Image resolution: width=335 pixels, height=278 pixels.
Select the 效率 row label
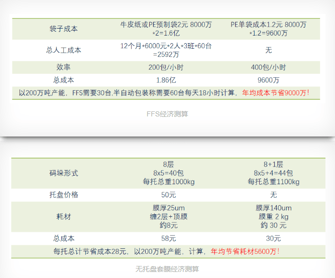point(64,67)
